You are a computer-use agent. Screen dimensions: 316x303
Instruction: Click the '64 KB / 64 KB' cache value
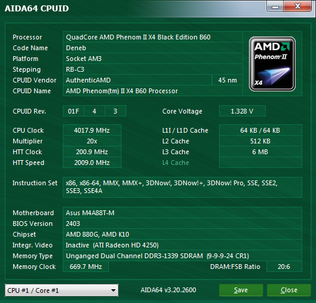tap(260, 130)
